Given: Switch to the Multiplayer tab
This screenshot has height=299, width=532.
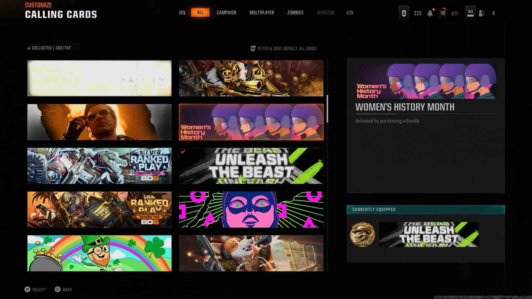Looking at the screenshot, I should pyautogui.click(x=262, y=13).
